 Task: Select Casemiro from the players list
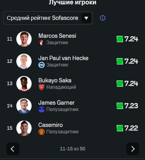click(x=50, y=125)
